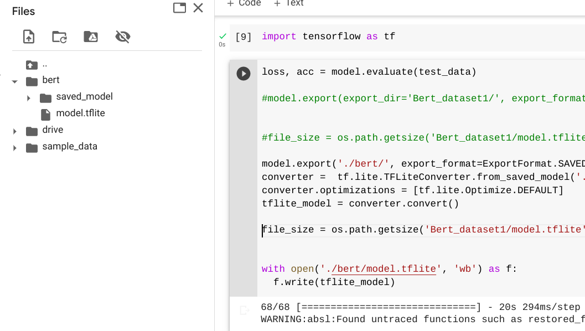Expand the drive folder
Screen dimensions: 585x331
(15, 130)
